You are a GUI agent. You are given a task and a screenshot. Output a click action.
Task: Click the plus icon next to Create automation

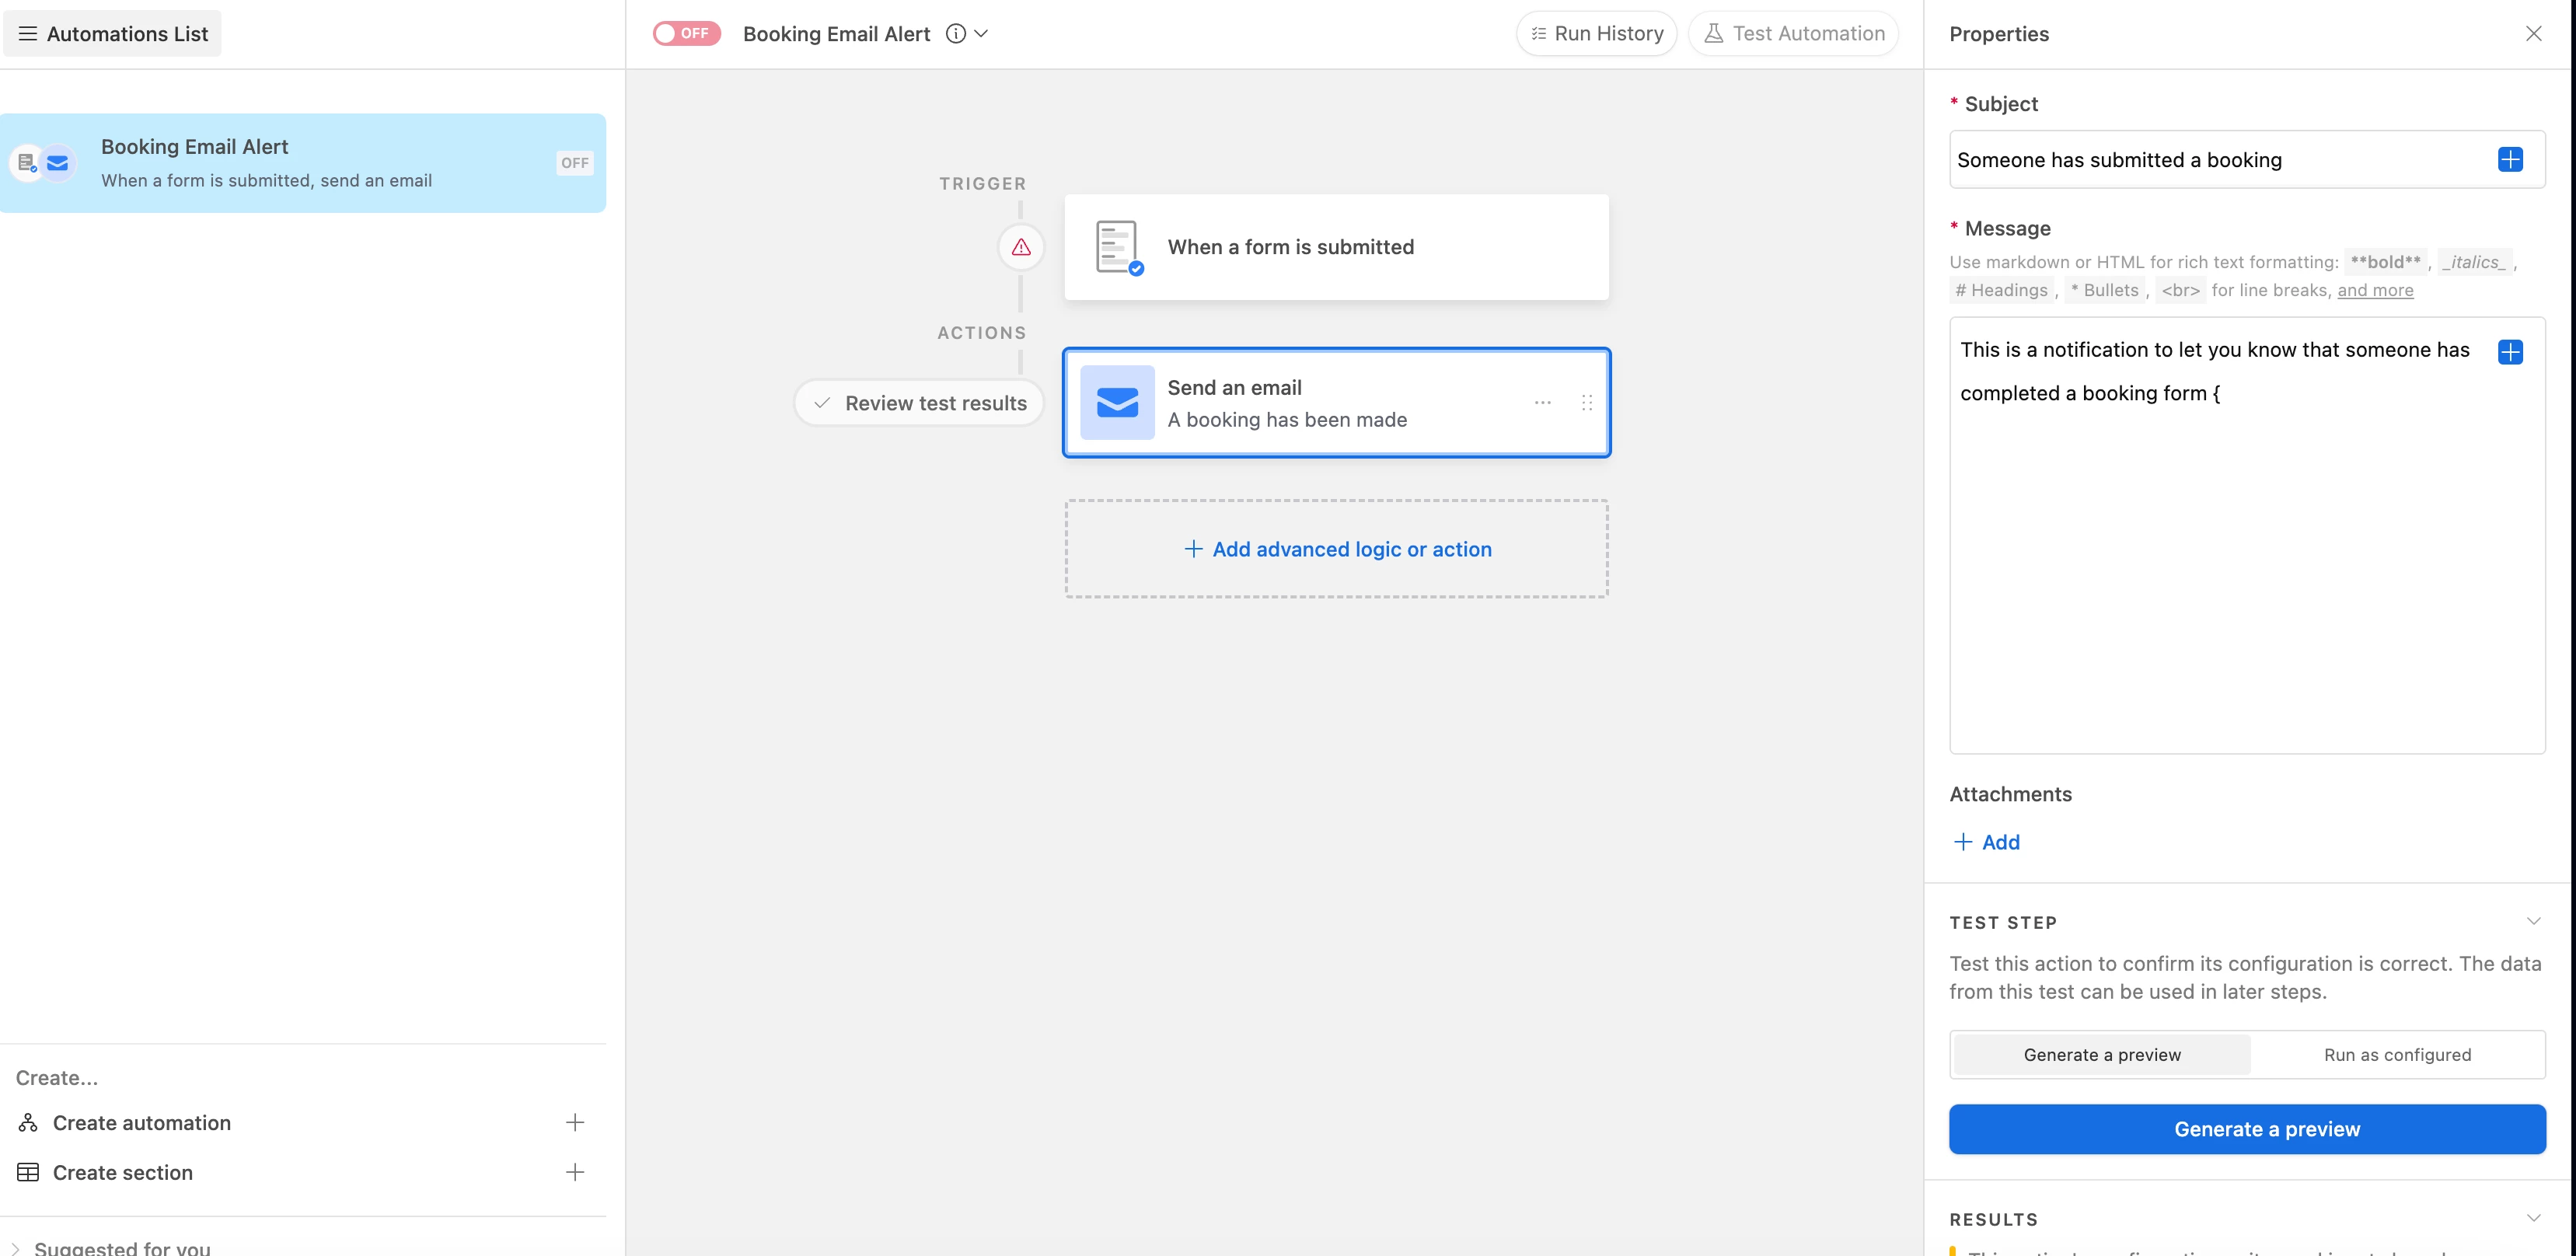[575, 1123]
